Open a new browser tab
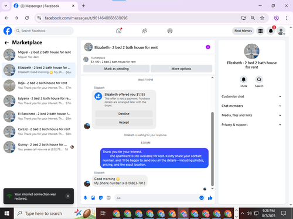Viewport: 293px width, 219px height. [83, 6]
